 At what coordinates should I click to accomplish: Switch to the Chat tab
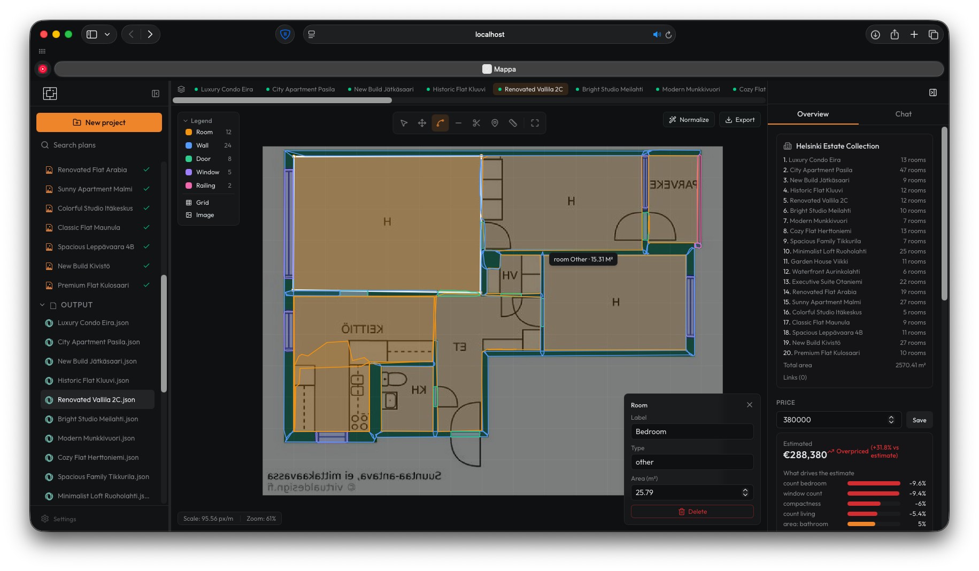tap(903, 114)
